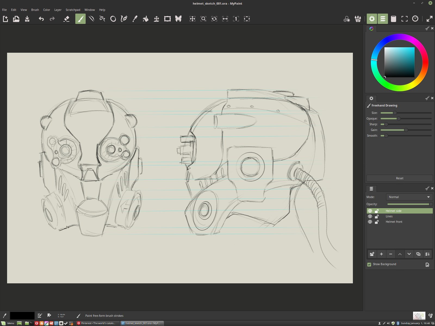The image size is (435, 326).
Task: Move the selected layer down with the chevron
Action: (409, 254)
